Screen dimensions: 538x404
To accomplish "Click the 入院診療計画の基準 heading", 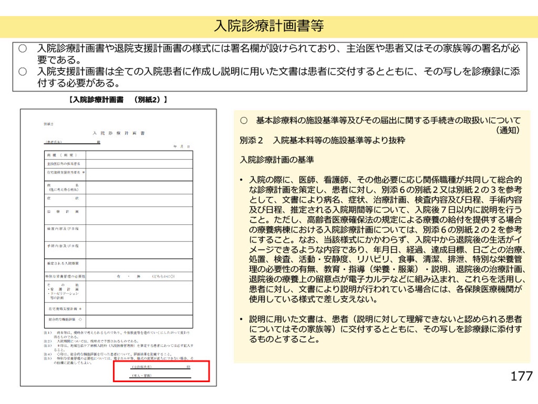I will [x=277, y=160].
